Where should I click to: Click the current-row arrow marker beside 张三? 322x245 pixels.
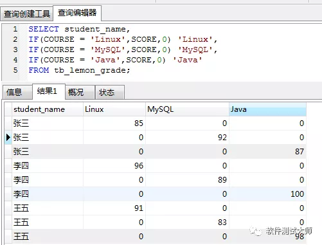pyautogui.click(x=8, y=138)
